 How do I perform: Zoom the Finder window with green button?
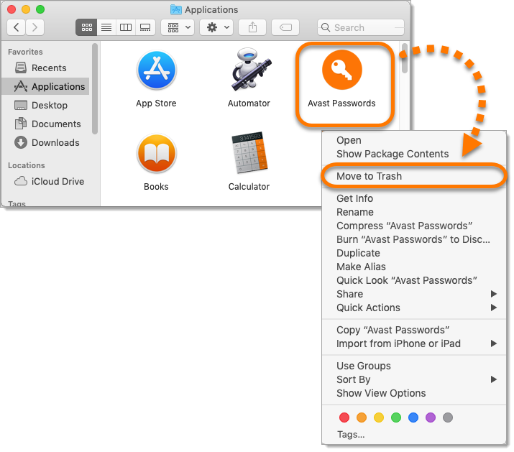click(40, 9)
